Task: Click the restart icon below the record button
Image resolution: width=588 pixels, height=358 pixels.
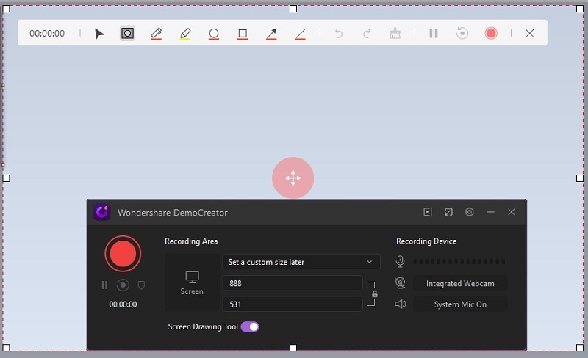Action: click(x=123, y=285)
